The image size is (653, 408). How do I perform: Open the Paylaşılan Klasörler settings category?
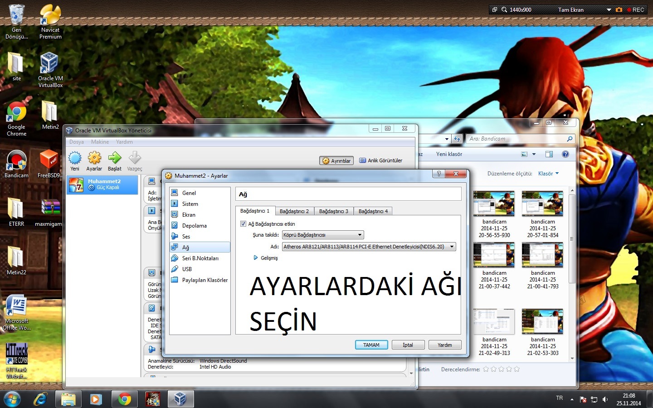200,280
